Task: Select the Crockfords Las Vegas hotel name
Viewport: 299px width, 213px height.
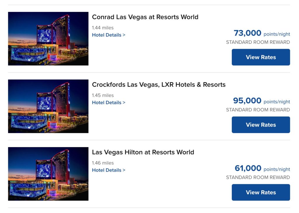Action: pos(159,84)
